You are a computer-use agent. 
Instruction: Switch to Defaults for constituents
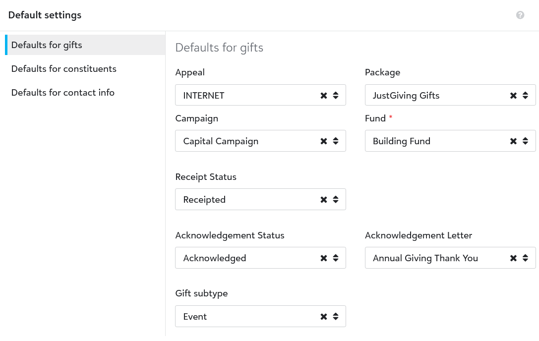coord(64,69)
